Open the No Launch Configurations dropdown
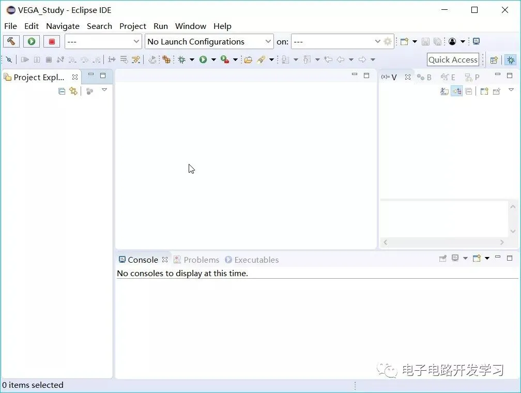521x393 pixels. tap(209, 41)
